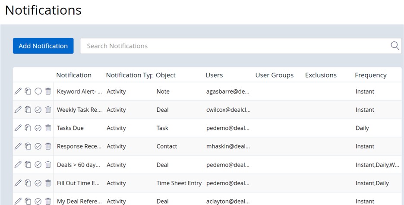Sort by the Notification column header
404x205 pixels.
tap(74, 75)
